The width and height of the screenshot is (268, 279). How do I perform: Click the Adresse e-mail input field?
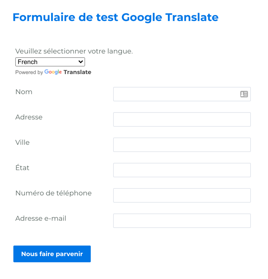coord(182,220)
